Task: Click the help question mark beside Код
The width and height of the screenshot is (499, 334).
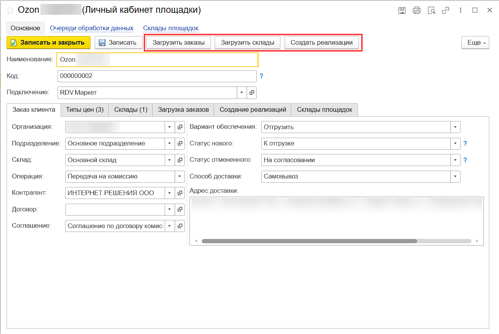Action: 261,76
